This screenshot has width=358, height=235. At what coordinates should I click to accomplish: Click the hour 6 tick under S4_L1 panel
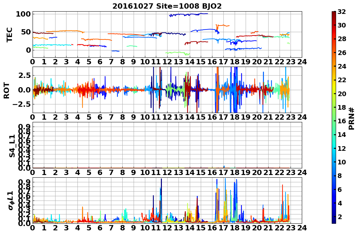click(x=100, y=172)
